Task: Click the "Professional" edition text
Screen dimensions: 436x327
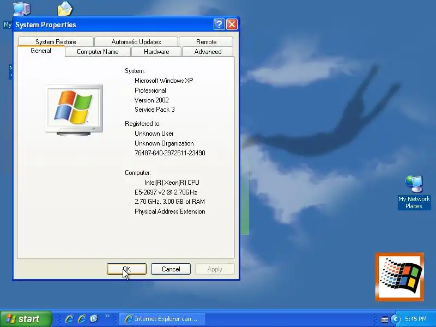Action: click(150, 90)
